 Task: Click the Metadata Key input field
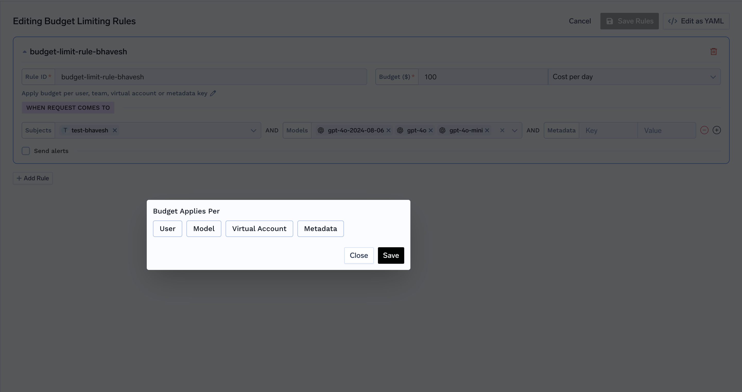click(x=608, y=131)
